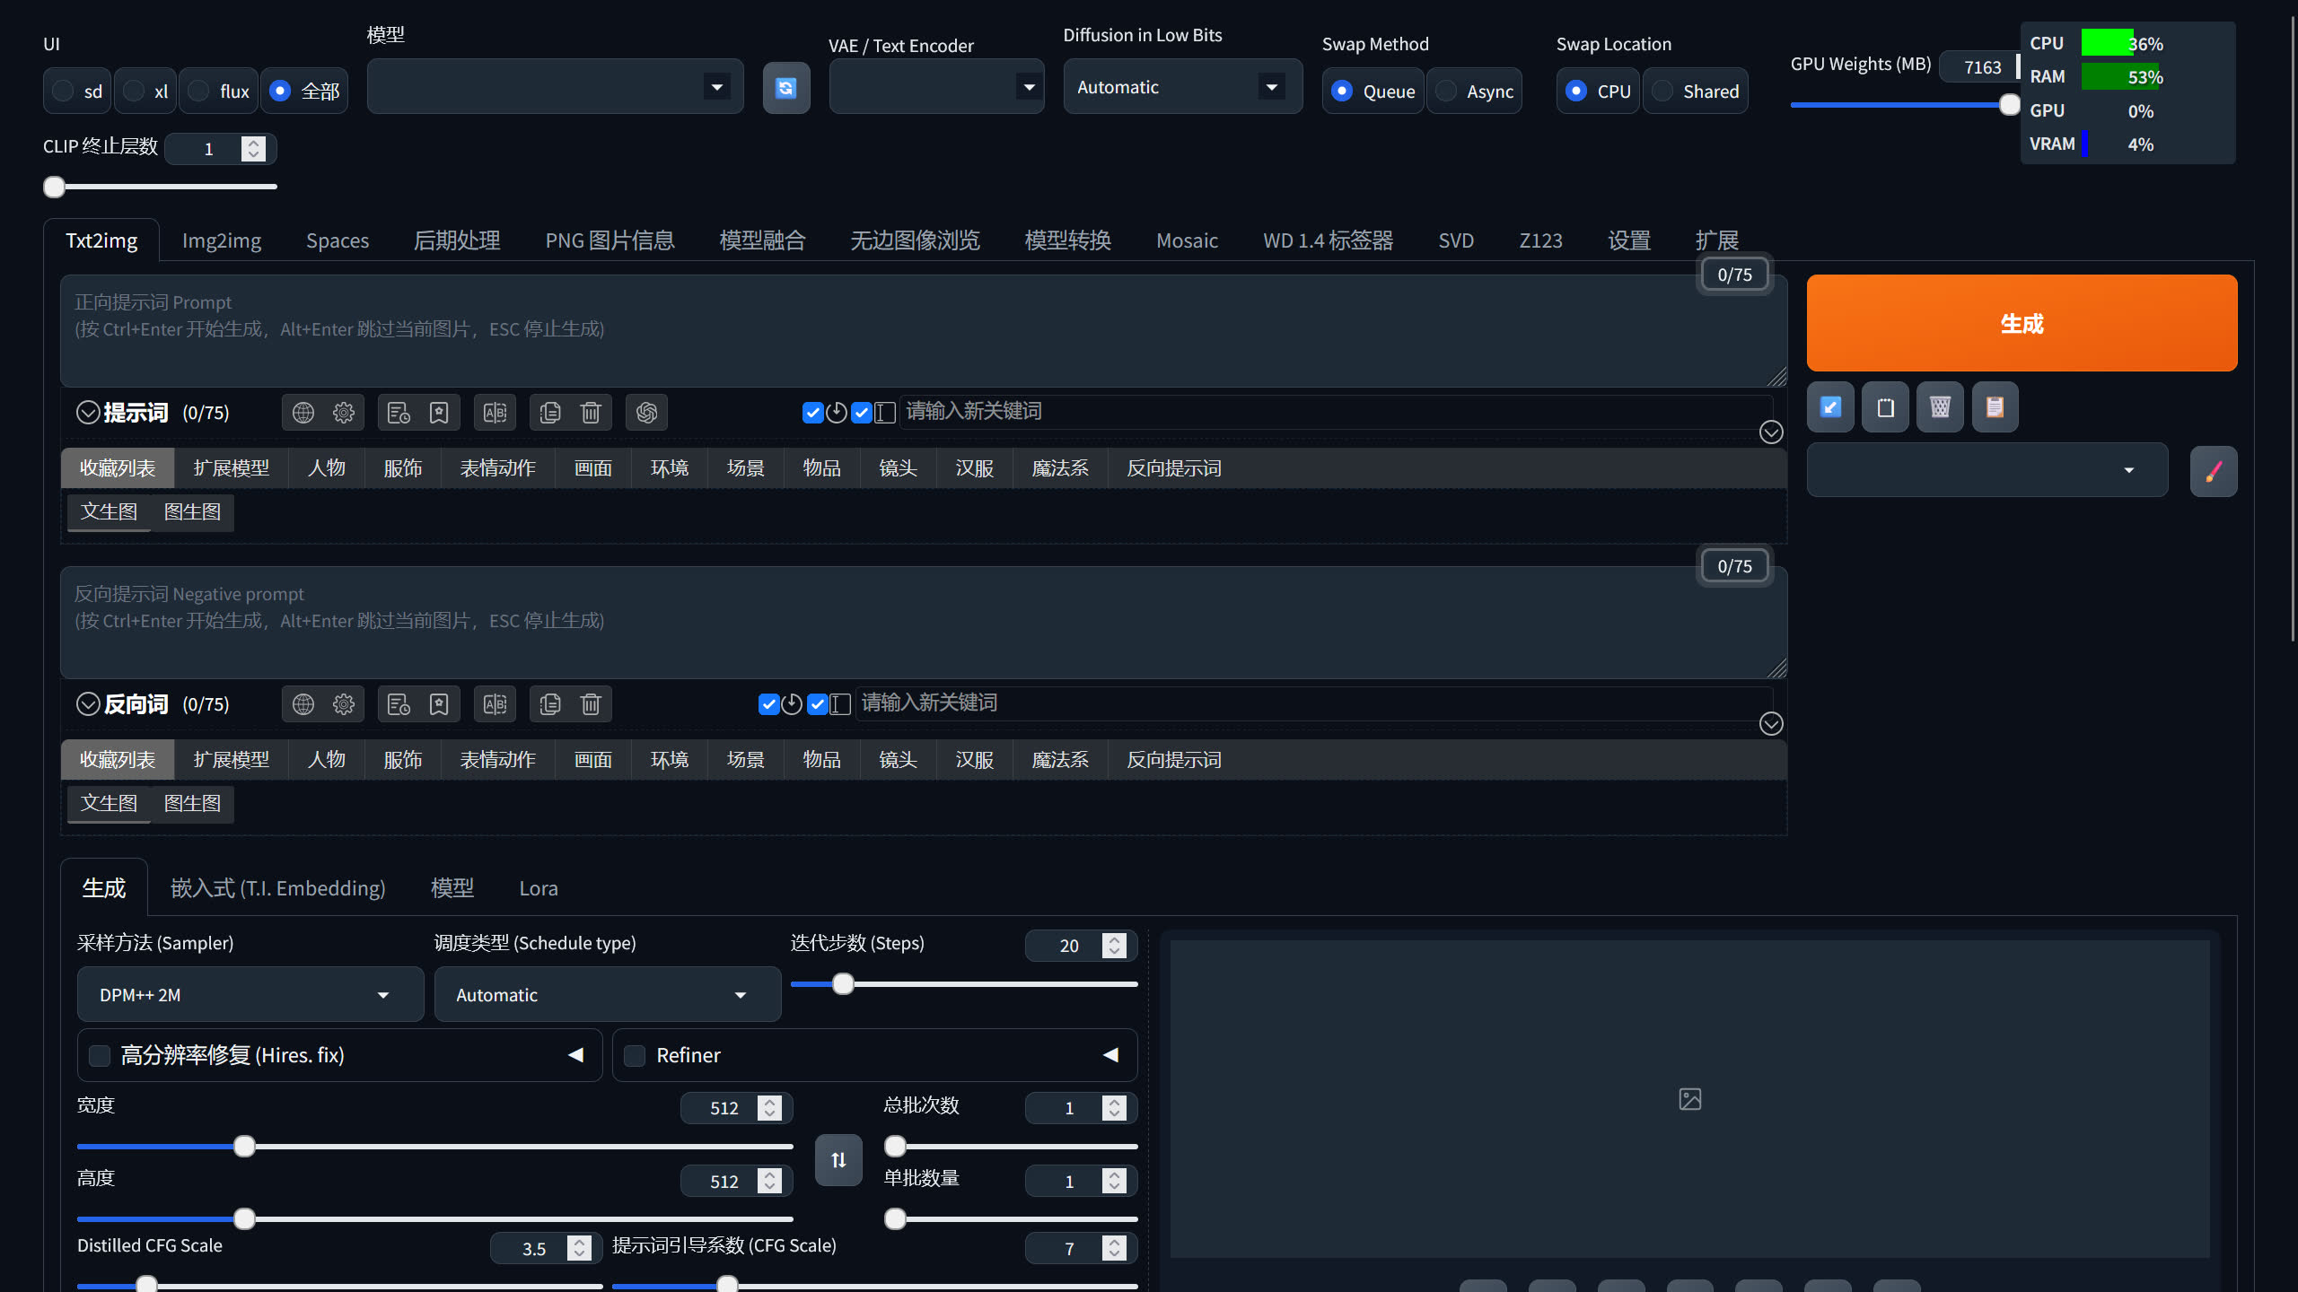Viewport: 2298px width, 1292px height.
Task: Toggle first blue checkbox in the positive prompt keyword bar
Action: coord(812,413)
